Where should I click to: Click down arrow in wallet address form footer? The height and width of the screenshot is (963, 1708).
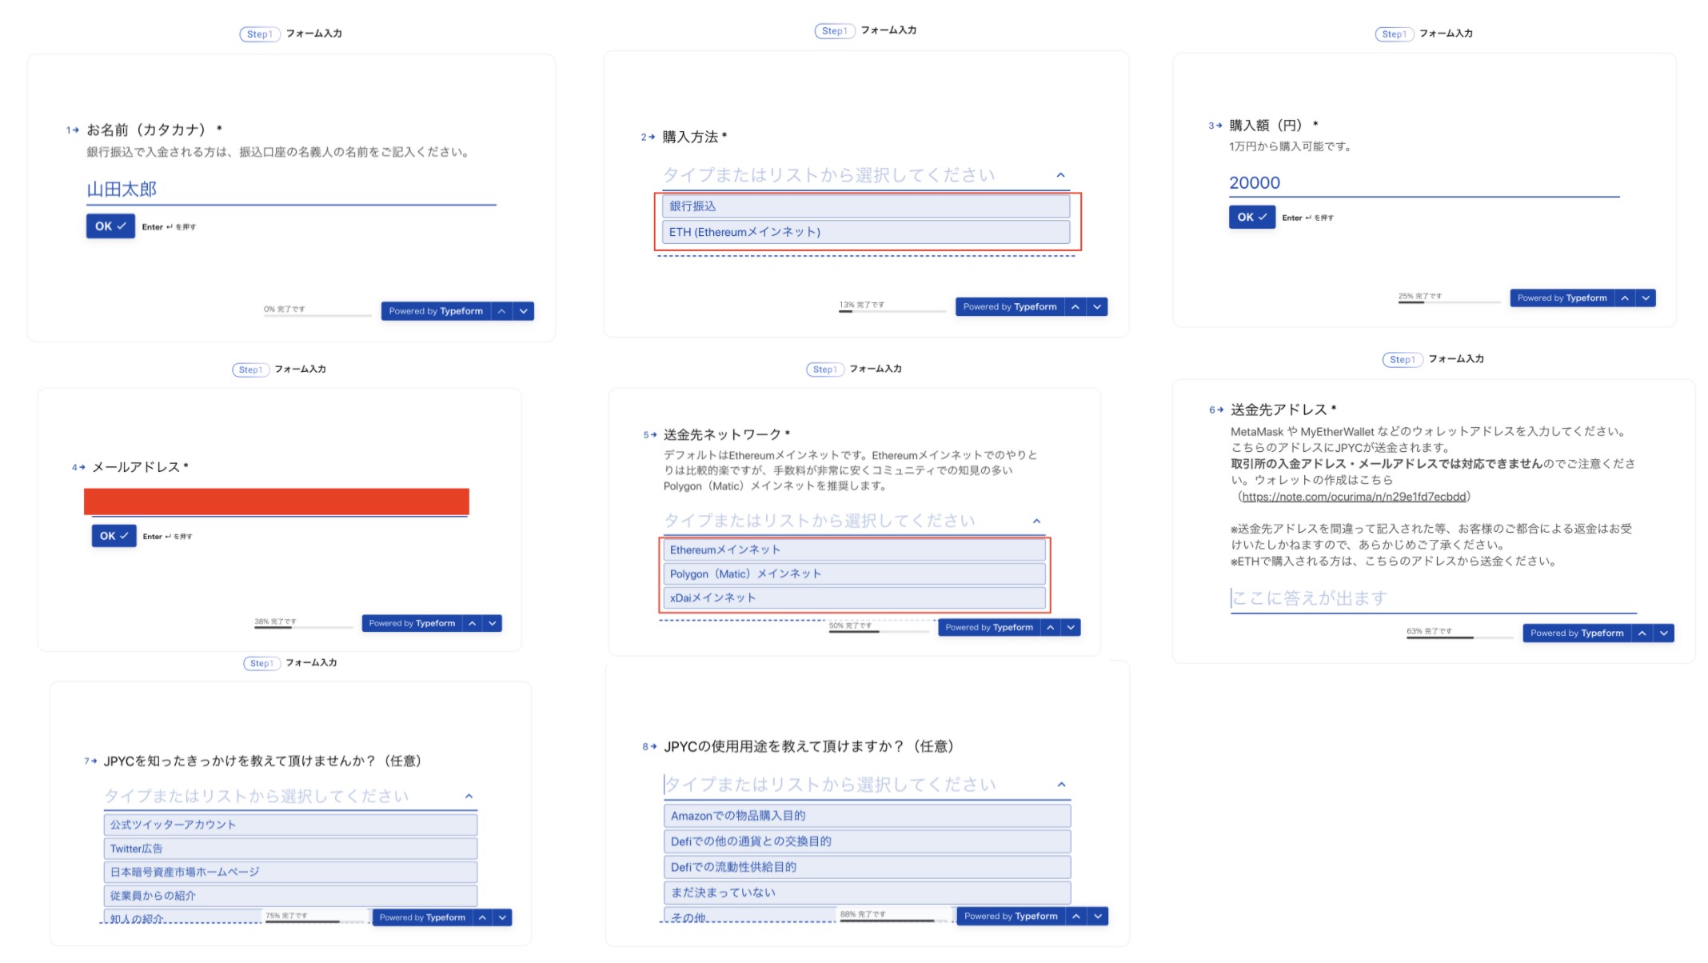point(1664,633)
